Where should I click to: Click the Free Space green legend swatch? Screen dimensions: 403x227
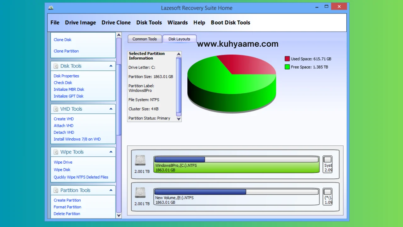click(287, 67)
